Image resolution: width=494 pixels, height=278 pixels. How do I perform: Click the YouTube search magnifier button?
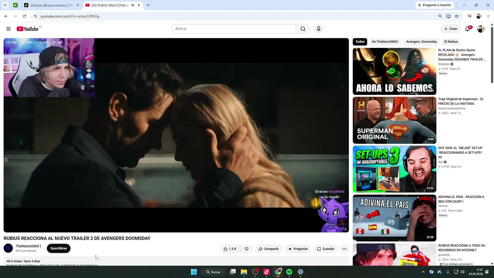[x=303, y=29]
